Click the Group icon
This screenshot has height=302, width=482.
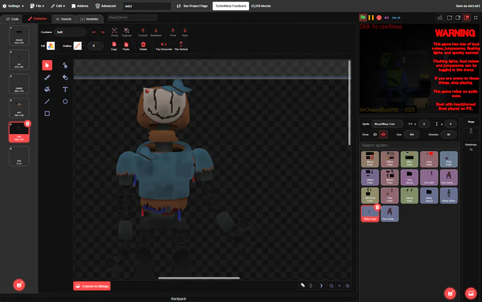click(x=115, y=32)
